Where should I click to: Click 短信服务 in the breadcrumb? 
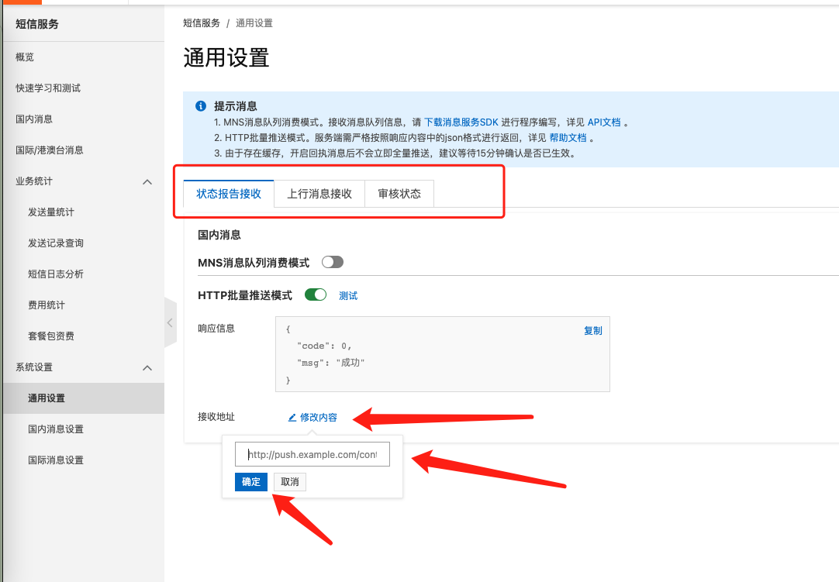(201, 23)
